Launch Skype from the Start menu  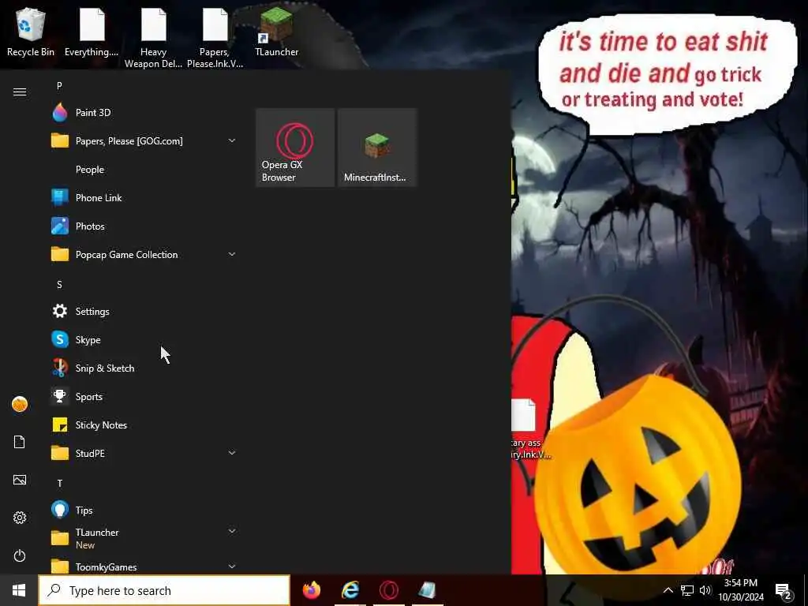[x=144, y=339]
